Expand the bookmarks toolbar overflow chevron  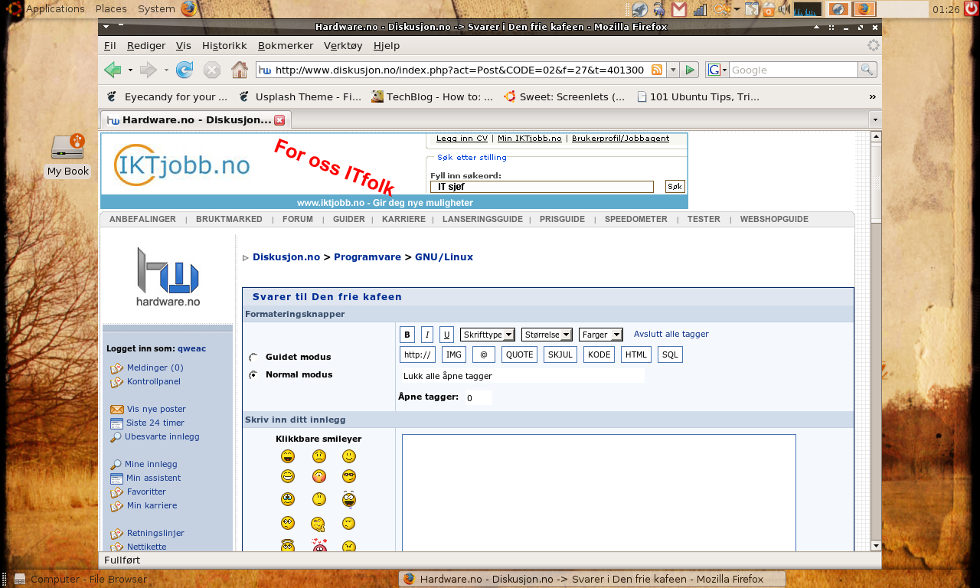[873, 96]
